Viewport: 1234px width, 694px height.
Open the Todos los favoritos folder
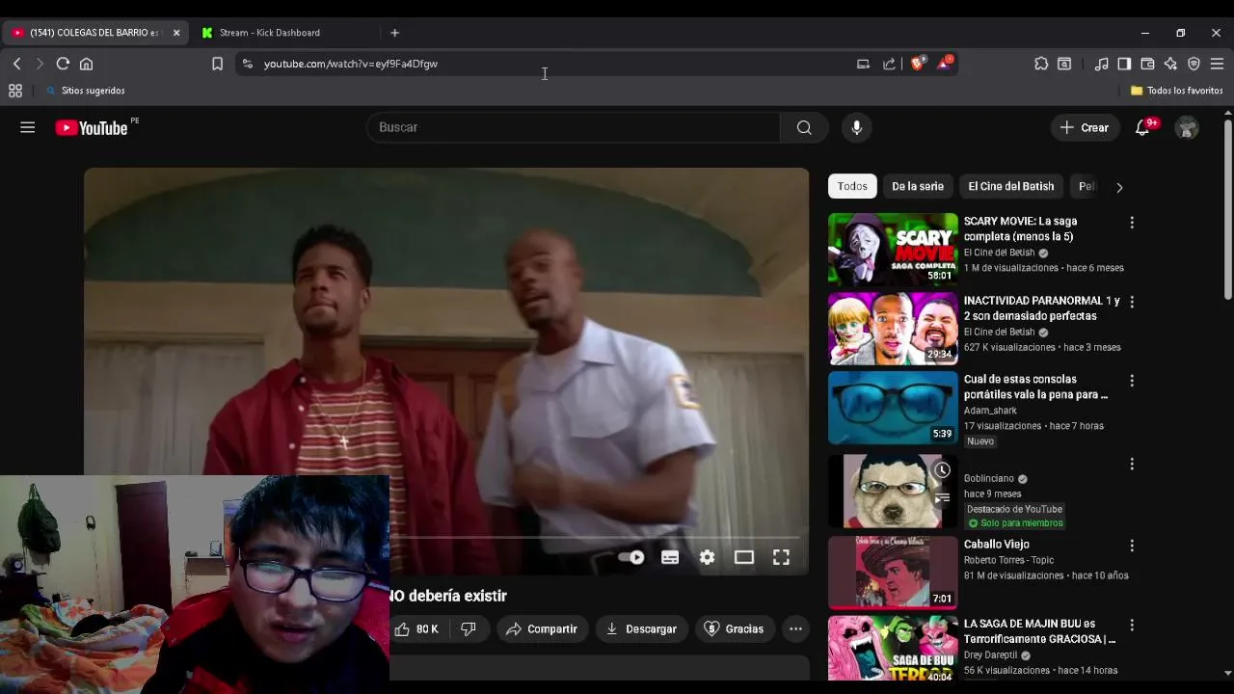[x=1176, y=91]
